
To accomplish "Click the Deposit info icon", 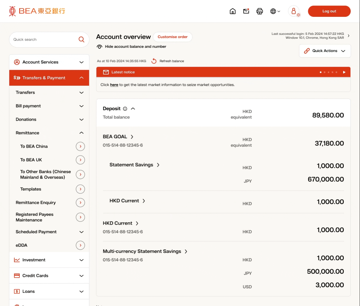I will 125,109.
